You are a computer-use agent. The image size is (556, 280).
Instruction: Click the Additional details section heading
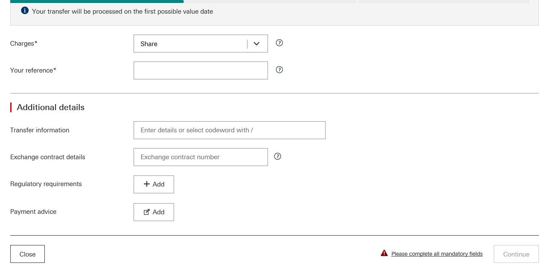50,107
